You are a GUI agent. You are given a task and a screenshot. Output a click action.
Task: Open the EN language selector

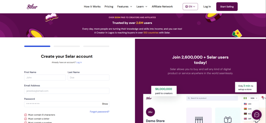[190, 6]
